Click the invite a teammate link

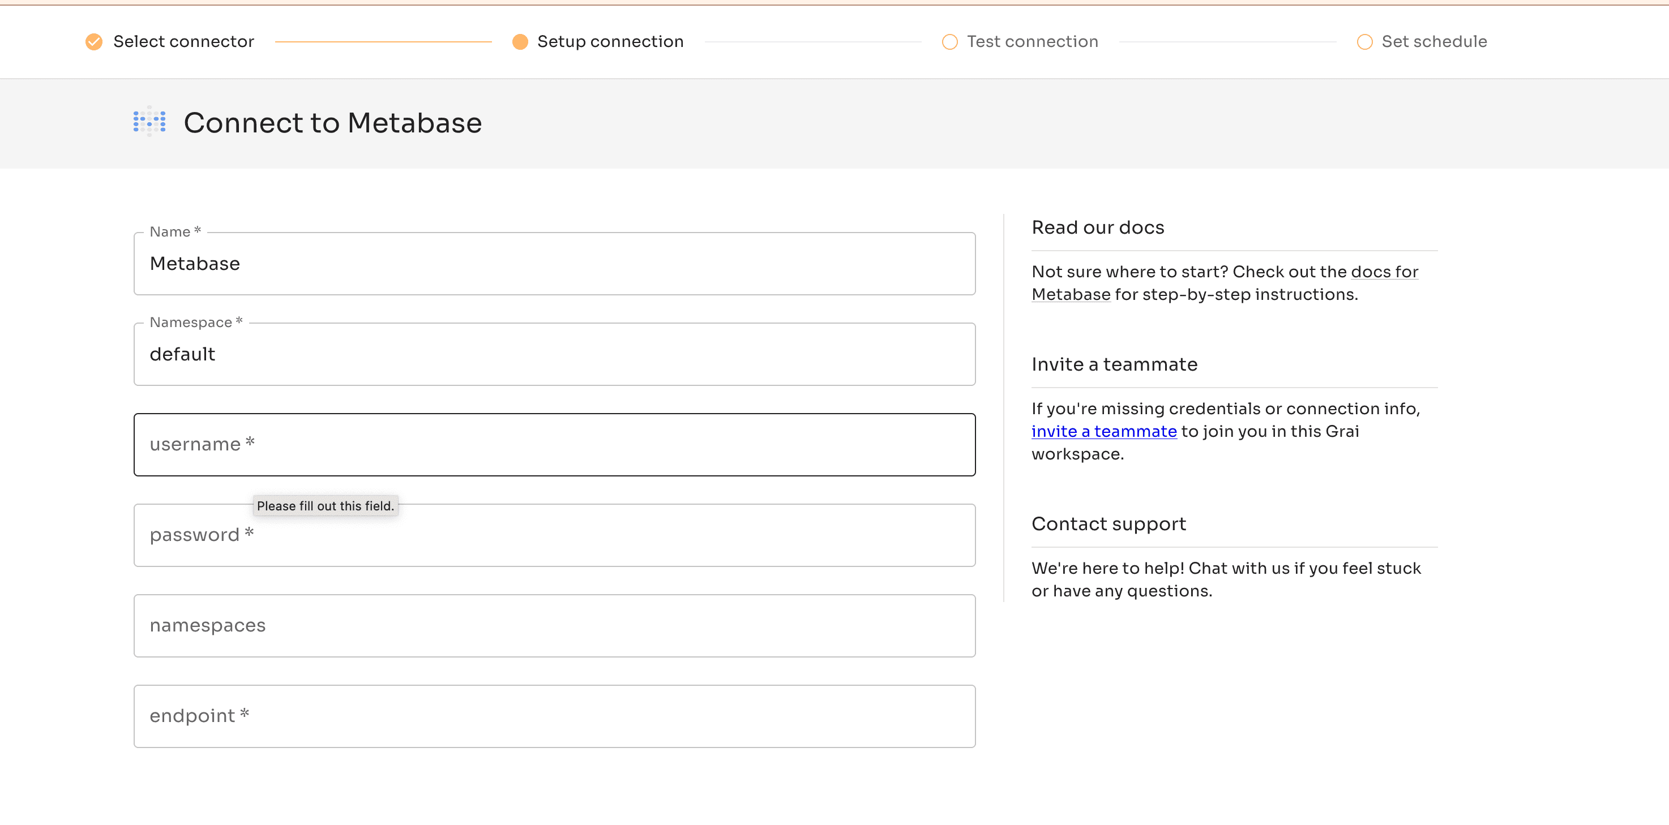(x=1103, y=432)
